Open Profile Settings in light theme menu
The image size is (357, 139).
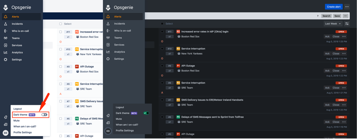(x=23, y=133)
